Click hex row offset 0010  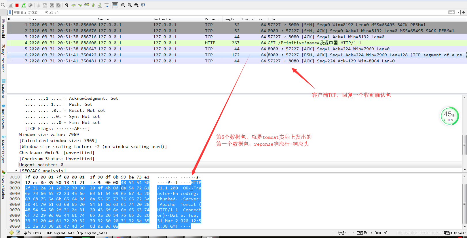click(x=15, y=177)
